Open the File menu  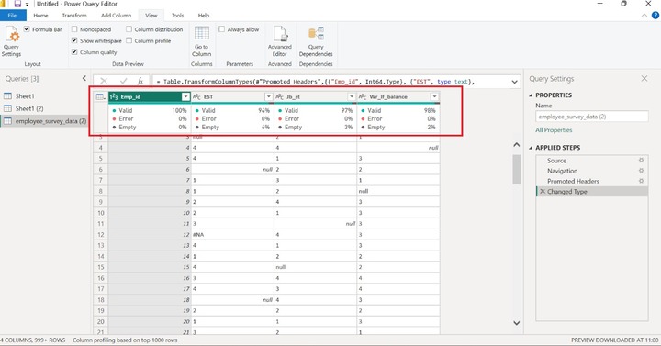13,16
